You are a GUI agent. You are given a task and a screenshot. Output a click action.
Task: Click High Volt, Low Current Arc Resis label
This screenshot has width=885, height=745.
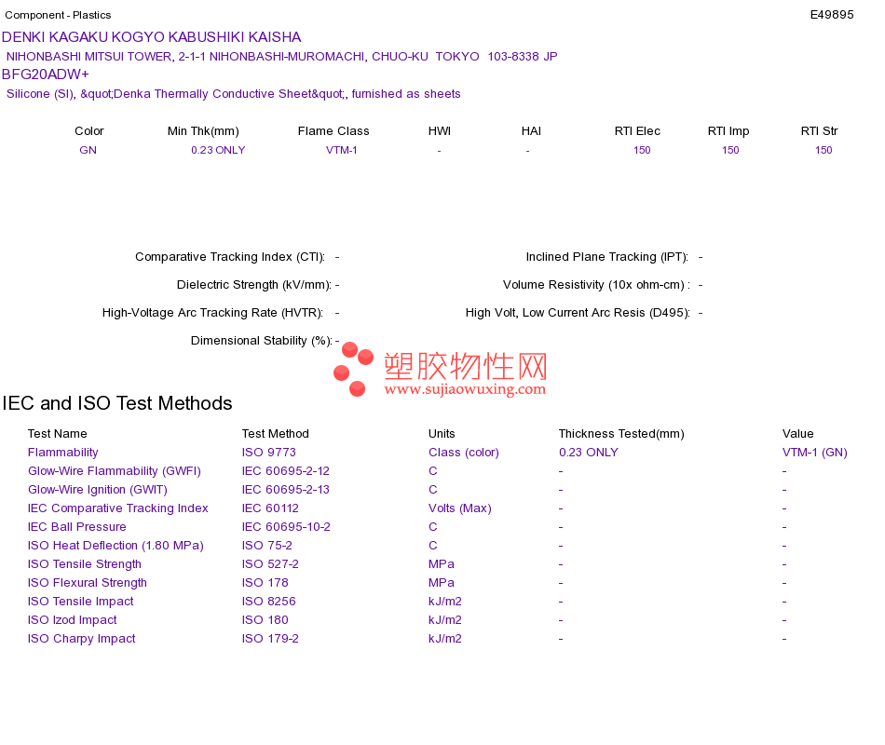point(578,313)
